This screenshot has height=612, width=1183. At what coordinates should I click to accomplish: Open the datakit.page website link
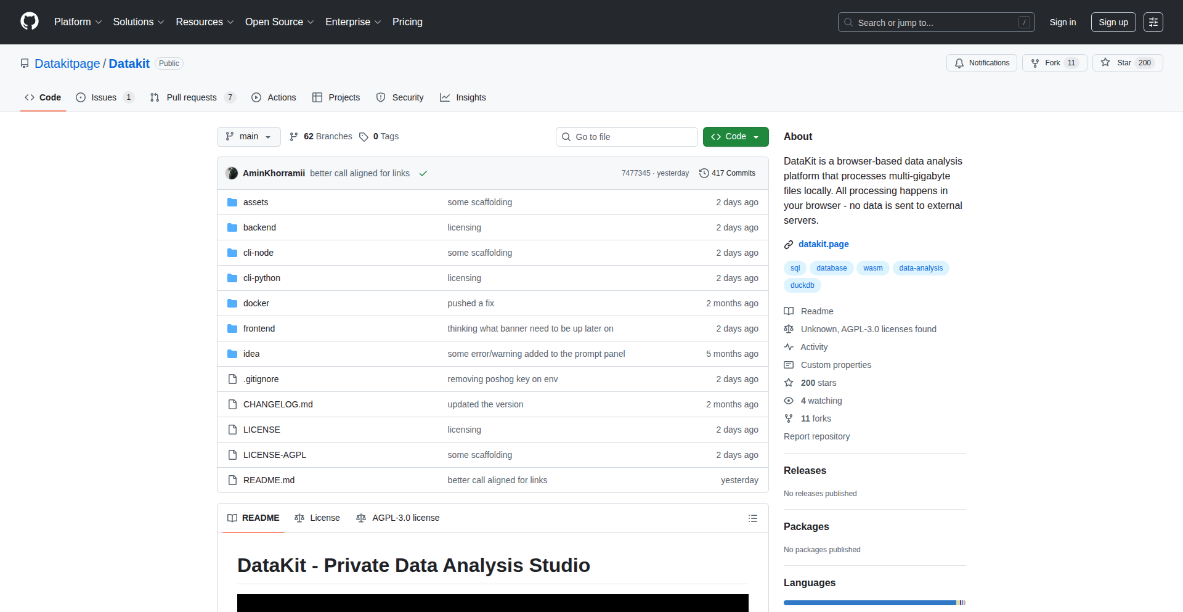coord(823,244)
